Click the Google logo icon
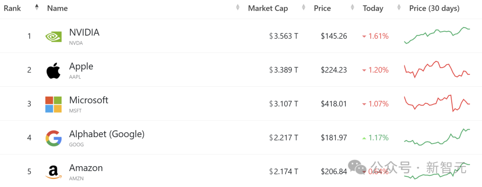This screenshot has height=187, width=482. (x=54, y=138)
